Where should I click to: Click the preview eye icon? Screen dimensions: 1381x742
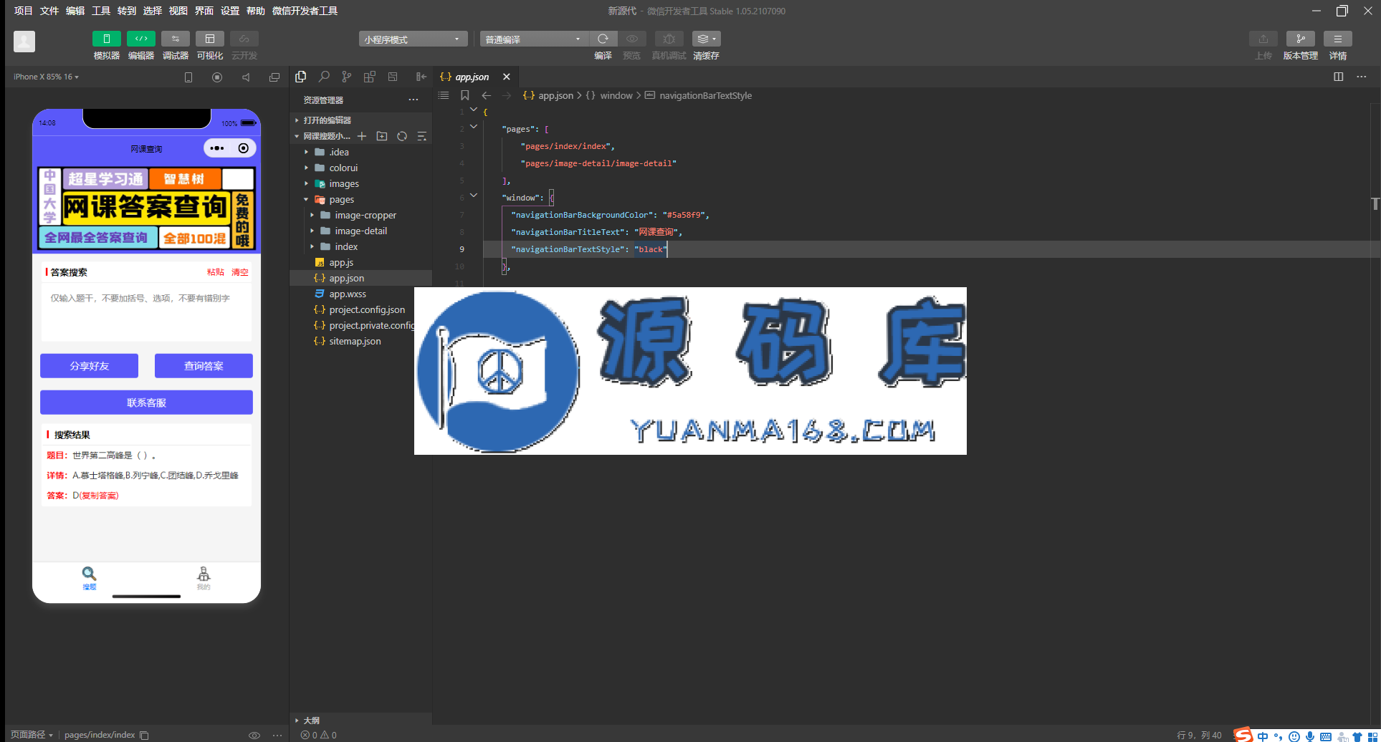click(x=632, y=39)
